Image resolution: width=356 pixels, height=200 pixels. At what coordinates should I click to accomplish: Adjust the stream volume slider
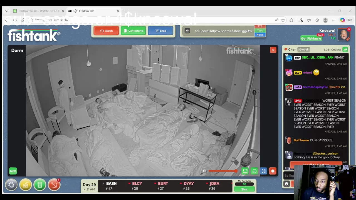pyautogui.click(x=223, y=171)
